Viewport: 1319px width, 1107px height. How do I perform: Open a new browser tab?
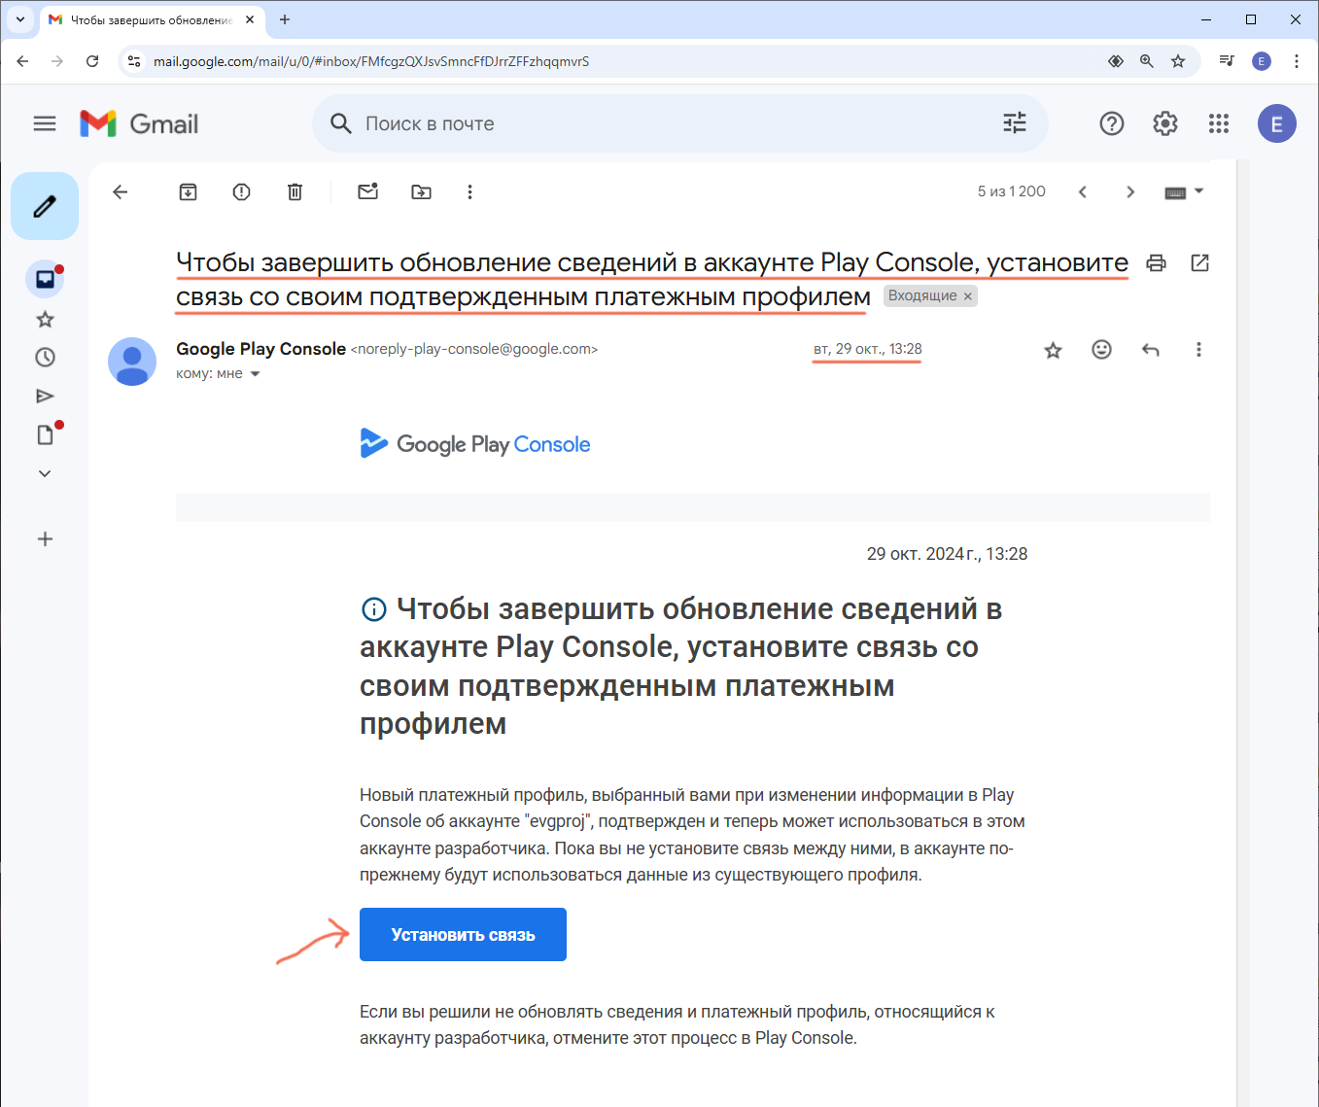[x=285, y=19]
